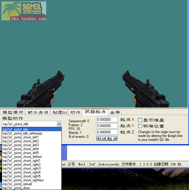
Task: Click the 文件版本: 1.3.5.0 status text
Action: (137, 164)
